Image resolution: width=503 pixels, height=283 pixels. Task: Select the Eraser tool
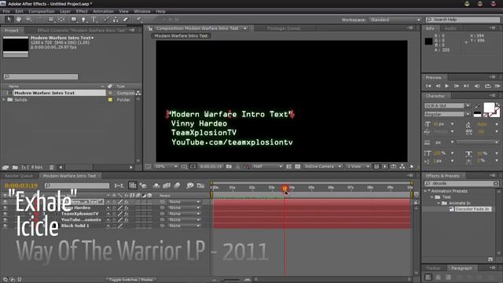[126, 20]
